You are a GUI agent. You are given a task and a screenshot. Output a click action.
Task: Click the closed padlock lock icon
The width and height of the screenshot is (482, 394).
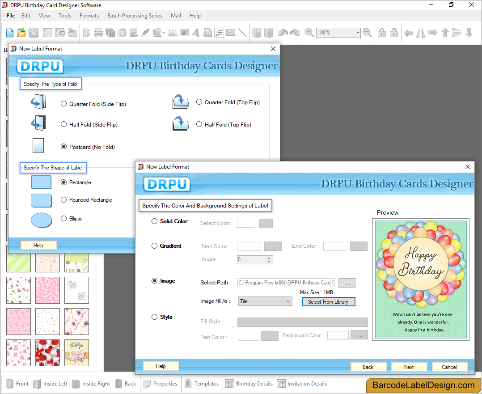(x=382, y=33)
